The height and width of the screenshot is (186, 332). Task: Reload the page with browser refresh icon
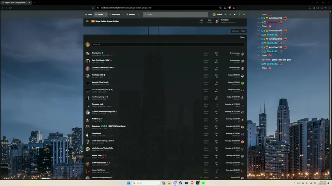click(x=10, y=8)
